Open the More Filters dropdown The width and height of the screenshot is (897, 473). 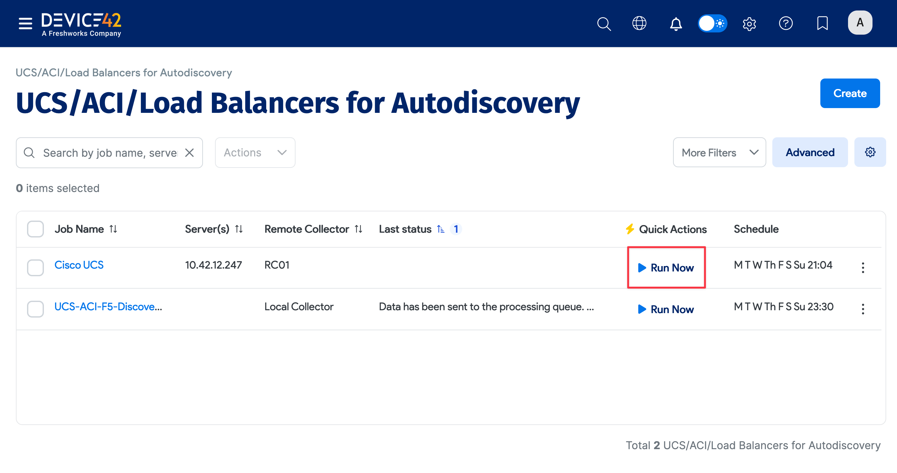pyautogui.click(x=720, y=153)
